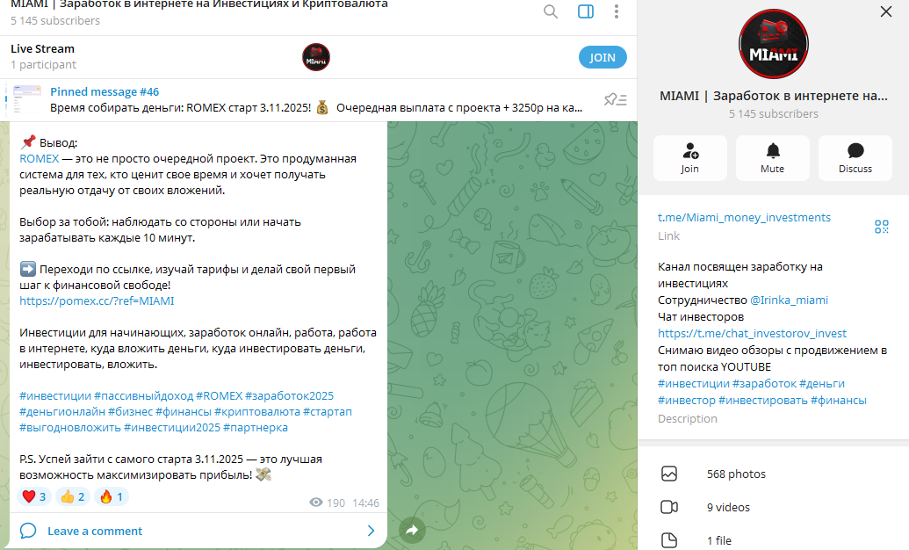Open the chat options three-dot menu
Screen dimensions: 909x550
(617, 11)
